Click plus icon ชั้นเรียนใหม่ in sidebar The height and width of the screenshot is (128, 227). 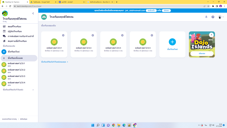(x=4, y=52)
